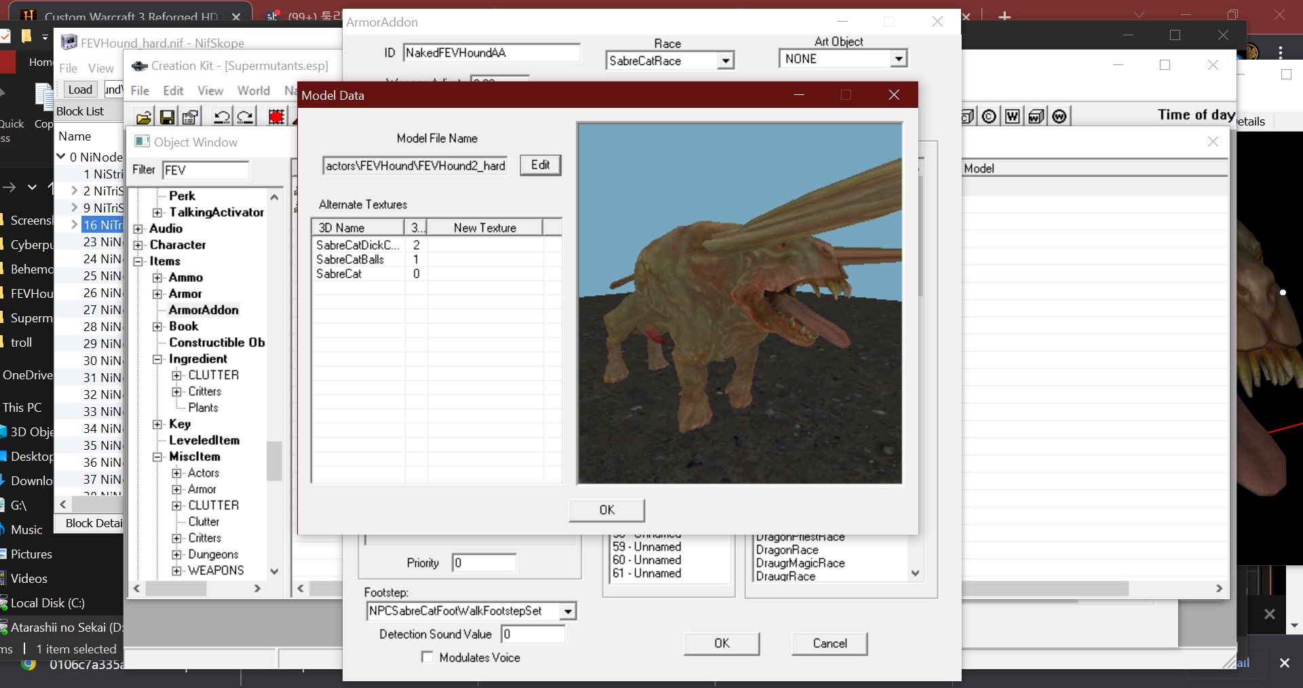This screenshot has height=688, width=1303.
Task: Click the circled W toolbar icon
Action: pos(1059,116)
